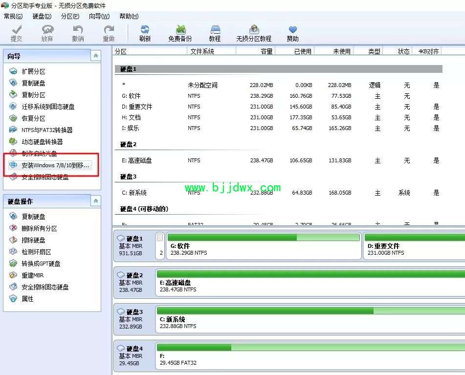
Task: Click the 提交 (commit) toolbar icon
Action: click(x=16, y=33)
